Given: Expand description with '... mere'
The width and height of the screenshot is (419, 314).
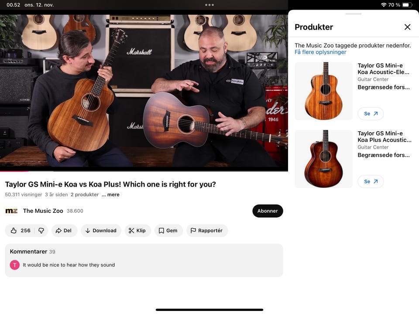Looking at the screenshot, I should [x=110, y=195].
